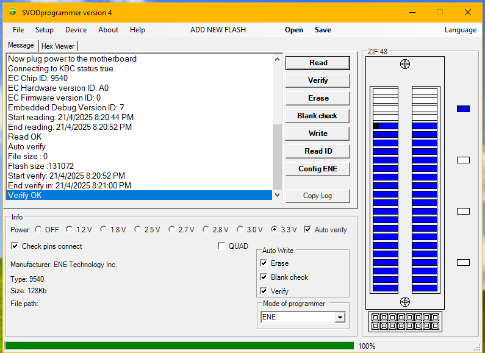485x353 pixels.
Task: Click the Read button
Action: (318, 63)
